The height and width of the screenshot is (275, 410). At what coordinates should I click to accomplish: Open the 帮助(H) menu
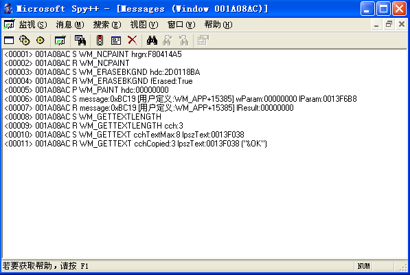pyautogui.click(x=218, y=25)
